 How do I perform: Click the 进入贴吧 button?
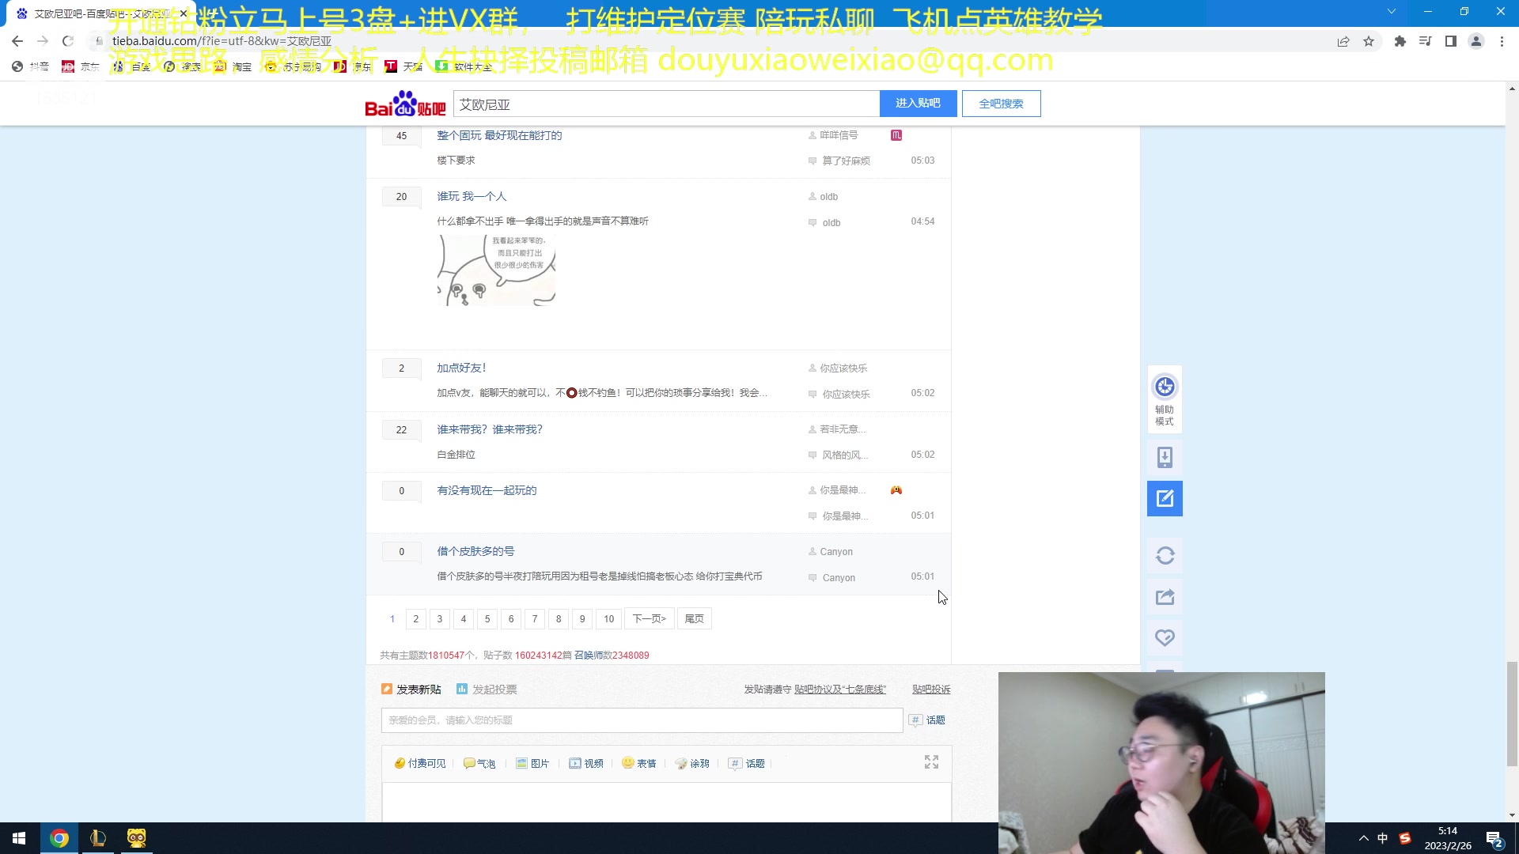click(x=918, y=104)
